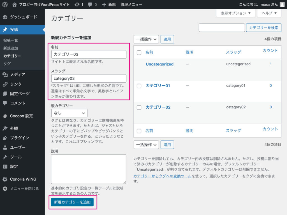Click the bottom 適用 button
287x215 pixels.
[167, 145]
